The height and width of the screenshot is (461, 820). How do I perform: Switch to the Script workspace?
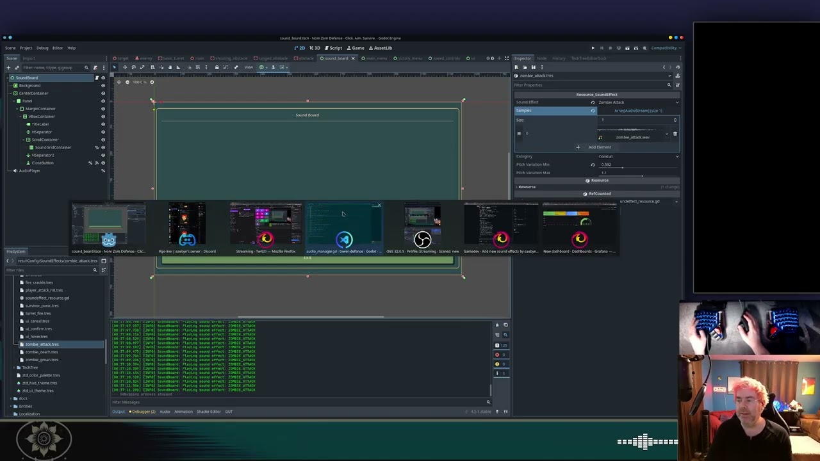click(332, 48)
